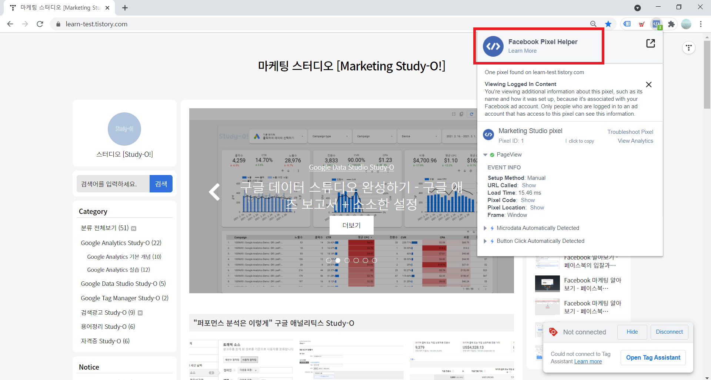711x380 pixels.
Task: Click the 검색 search button
Action: click(161, 184)
